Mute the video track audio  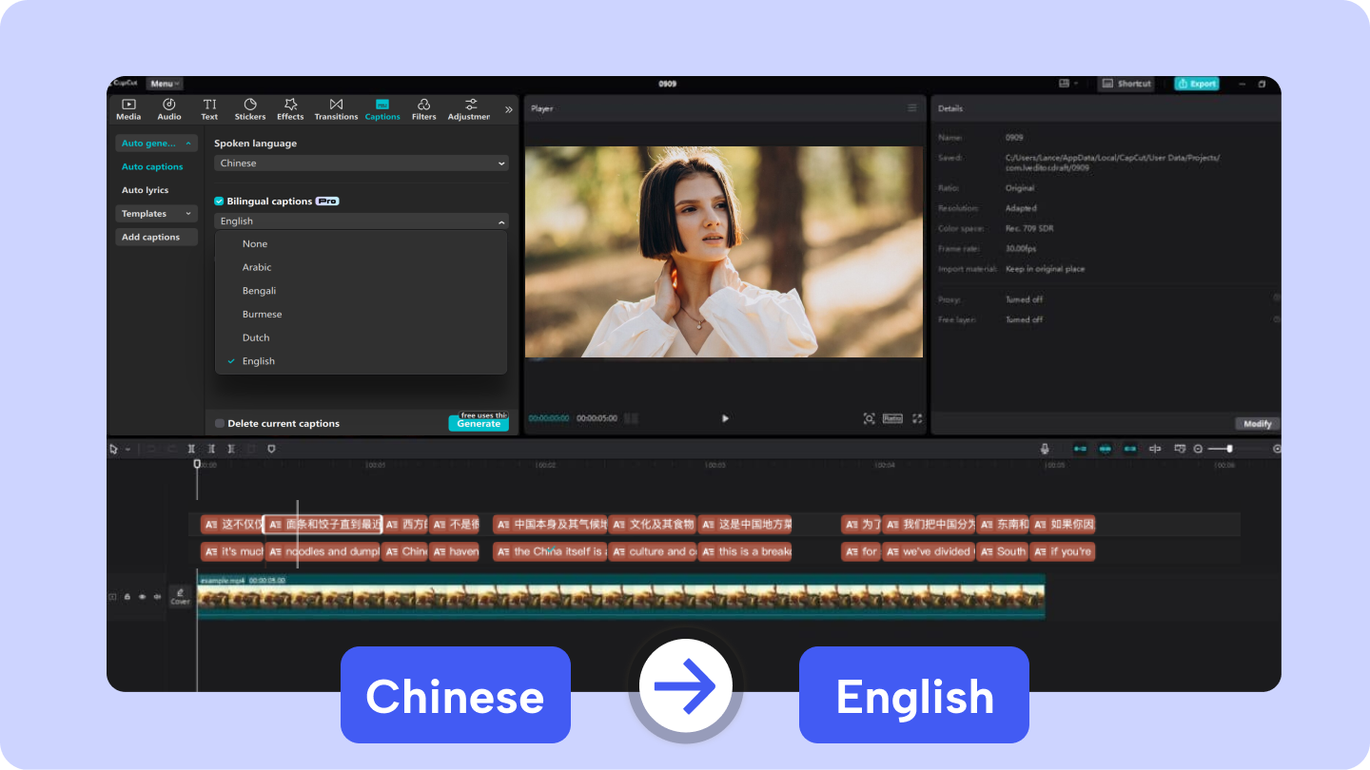click(x=157, y=597)
